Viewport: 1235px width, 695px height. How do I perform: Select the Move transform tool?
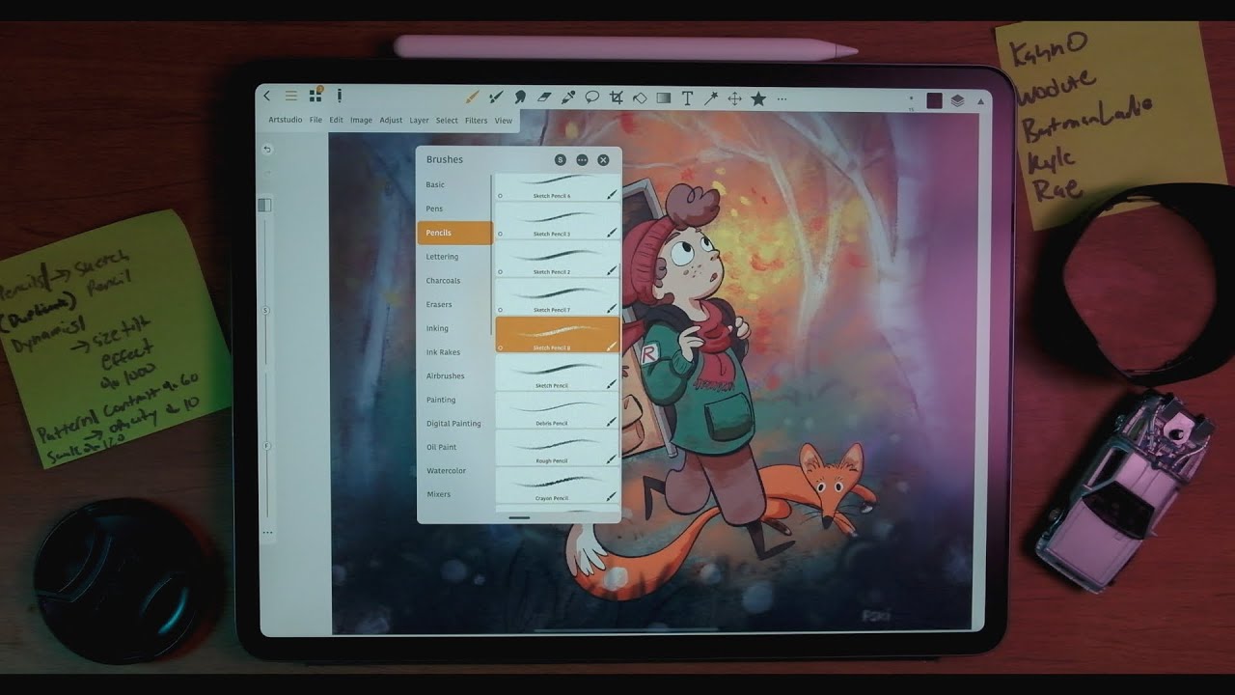[x=734, y=97]
